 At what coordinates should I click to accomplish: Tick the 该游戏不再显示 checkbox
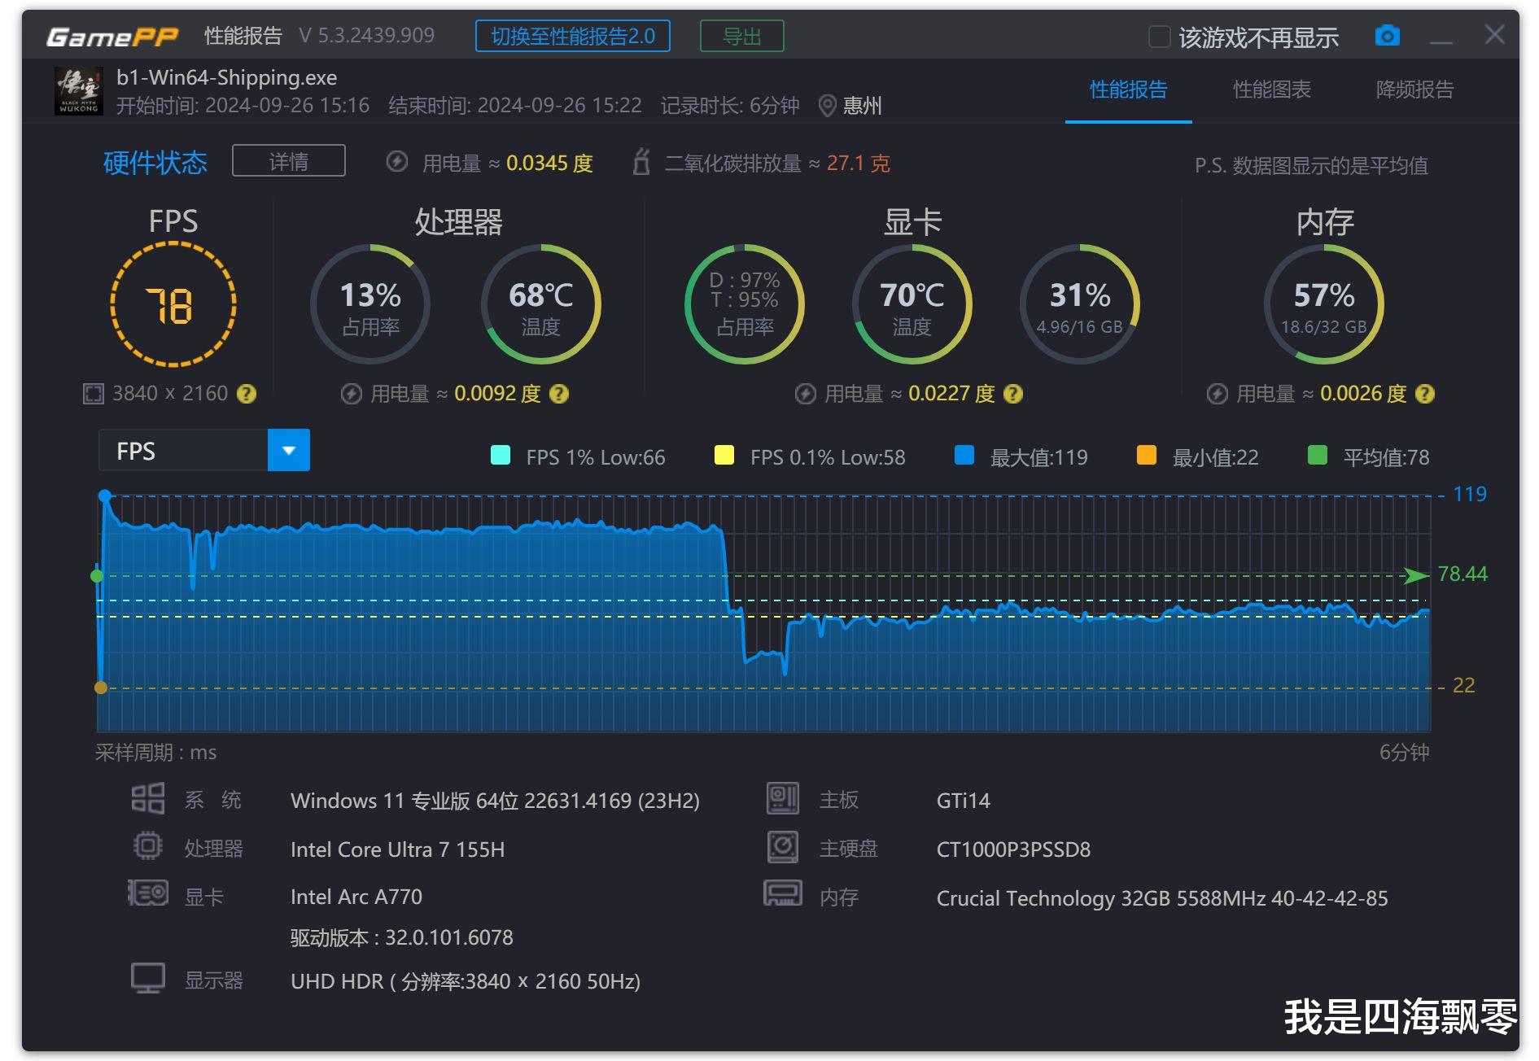pyautogui.click(x=1159, y=37)
